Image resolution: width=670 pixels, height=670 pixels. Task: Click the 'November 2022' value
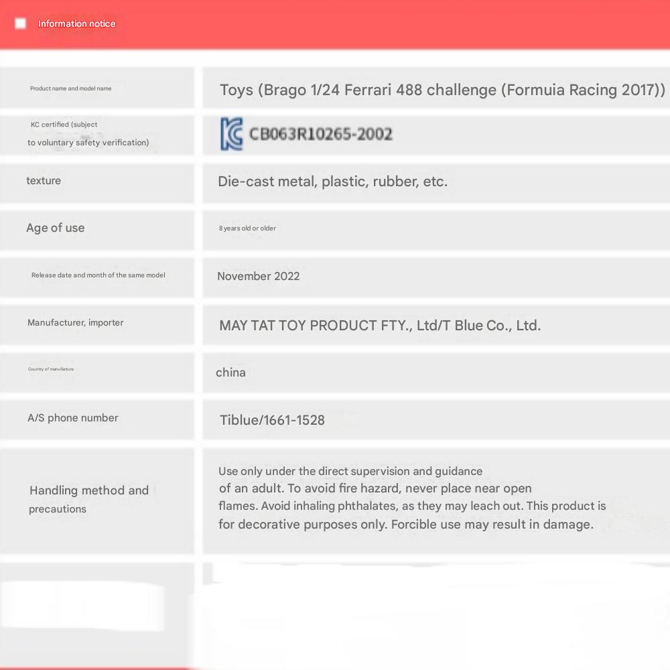click(258, 276)
